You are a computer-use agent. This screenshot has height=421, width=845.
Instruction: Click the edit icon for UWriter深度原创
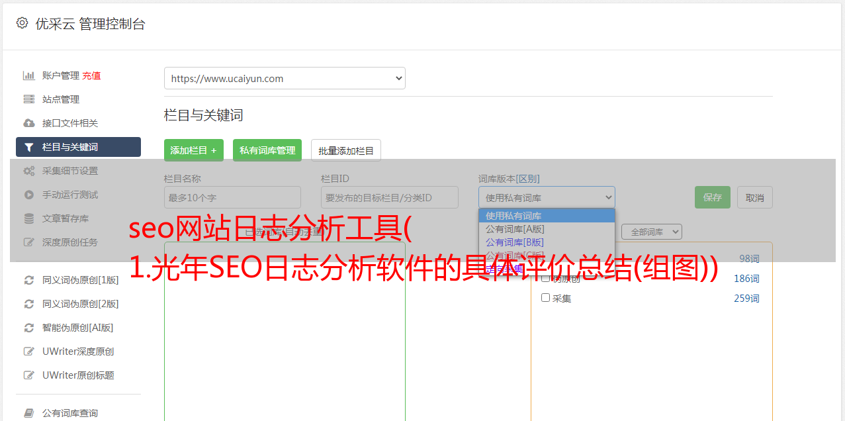point(29,351)
